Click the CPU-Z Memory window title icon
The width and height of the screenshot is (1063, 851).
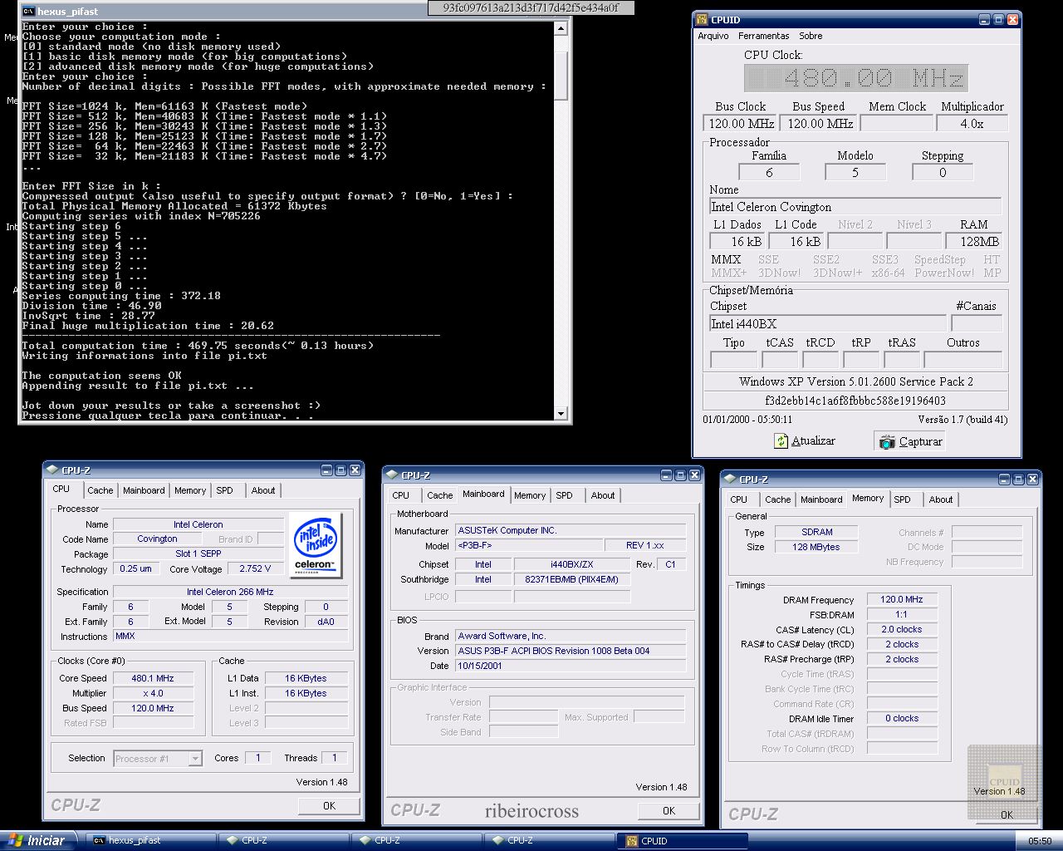[x=729, y=480]
